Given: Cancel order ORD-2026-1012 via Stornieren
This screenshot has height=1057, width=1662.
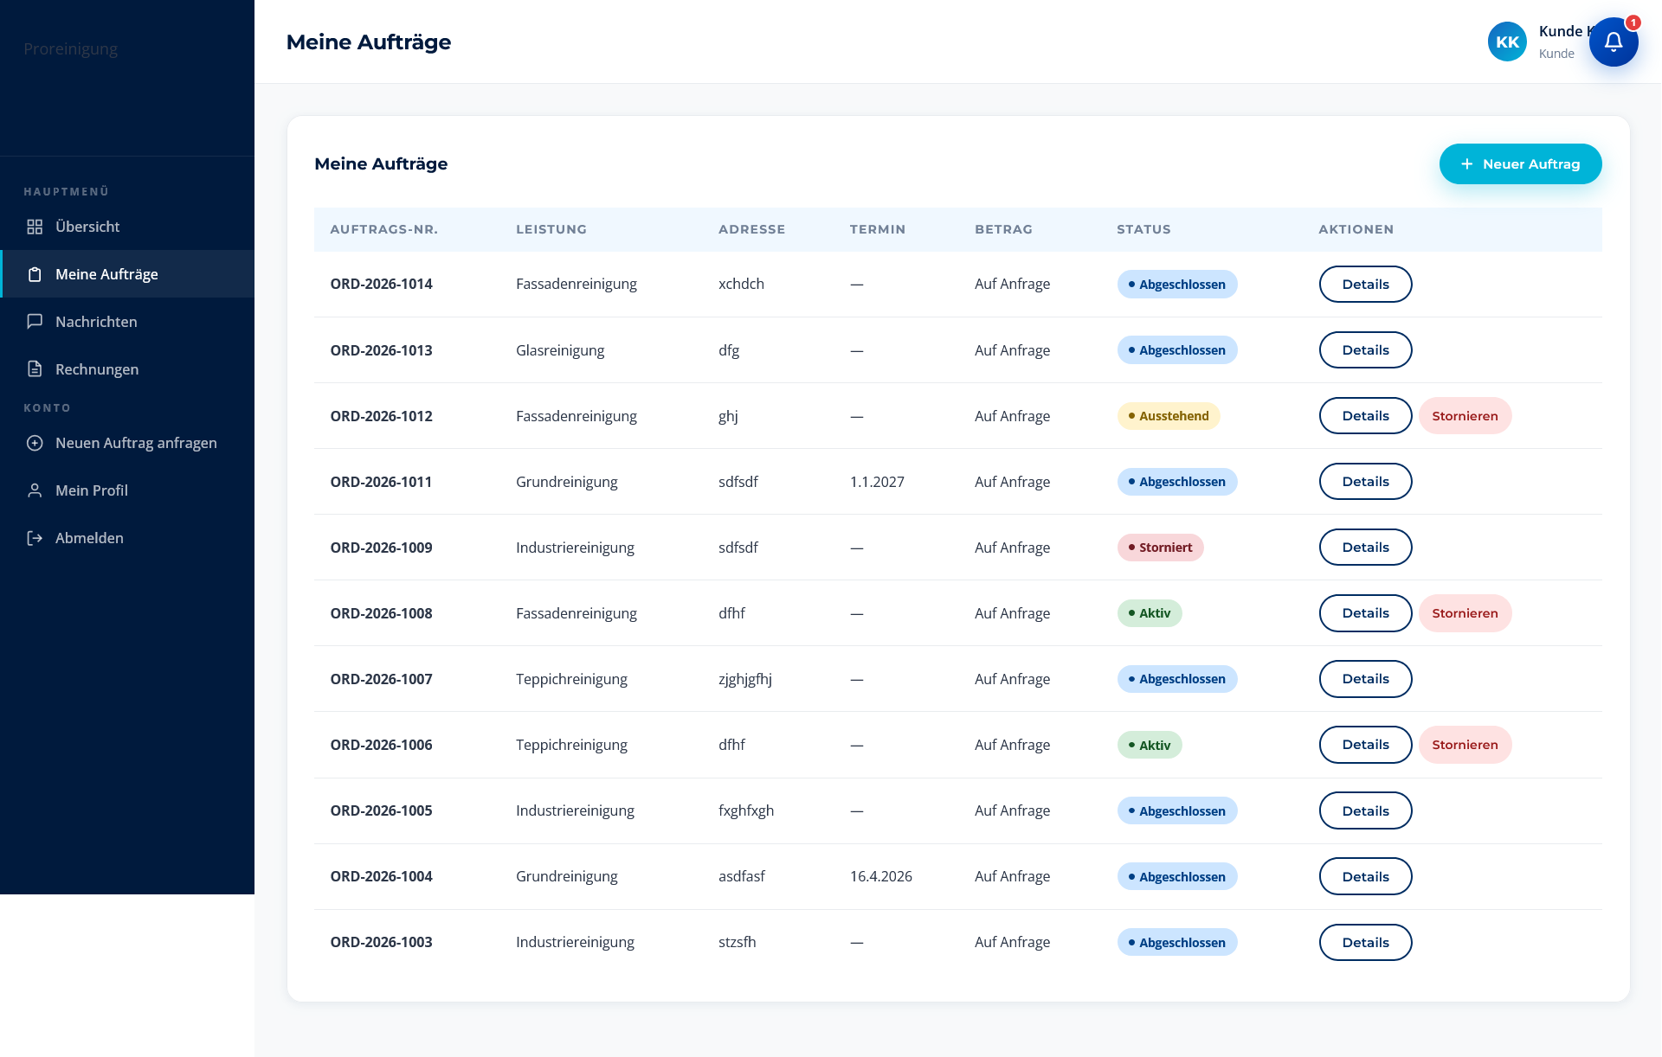Looking at the screenshot, I should 1465,416.
